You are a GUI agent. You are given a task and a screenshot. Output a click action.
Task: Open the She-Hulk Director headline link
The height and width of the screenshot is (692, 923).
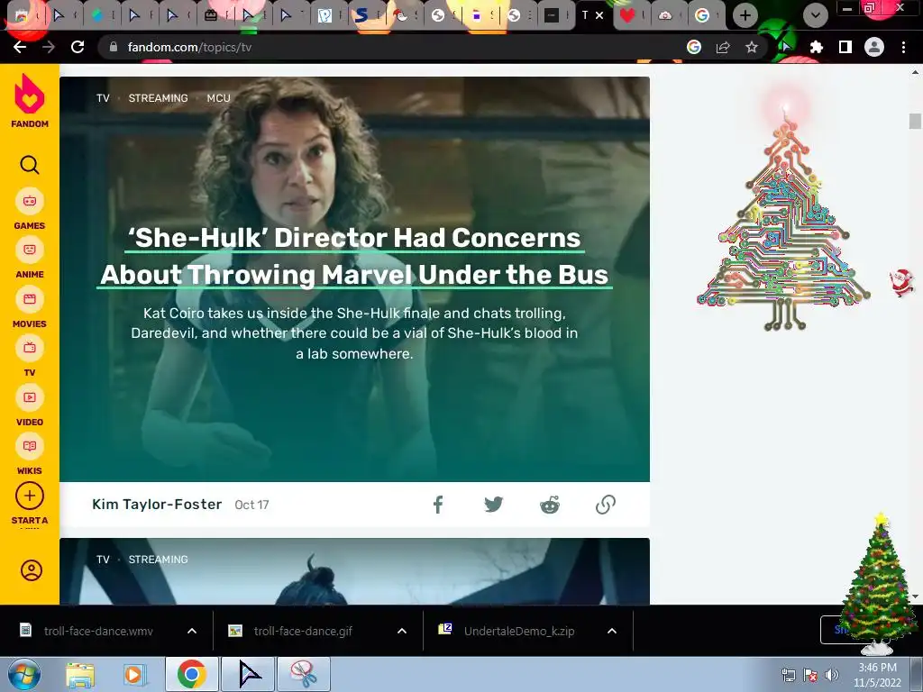coord(354,257)
